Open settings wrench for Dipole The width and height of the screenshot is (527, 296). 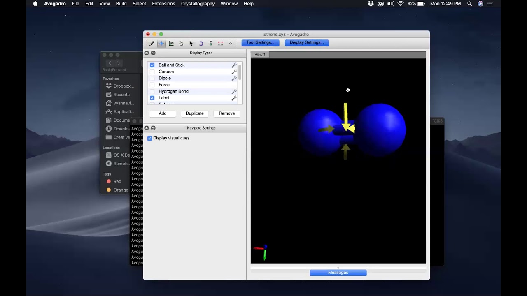tap(234, 78)
